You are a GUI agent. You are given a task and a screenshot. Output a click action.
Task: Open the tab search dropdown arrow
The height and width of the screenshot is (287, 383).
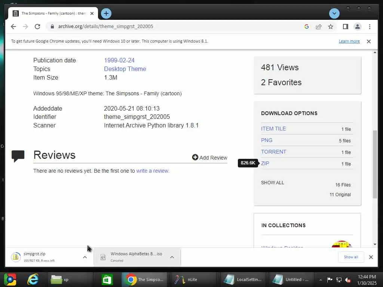tap(334, 13)
